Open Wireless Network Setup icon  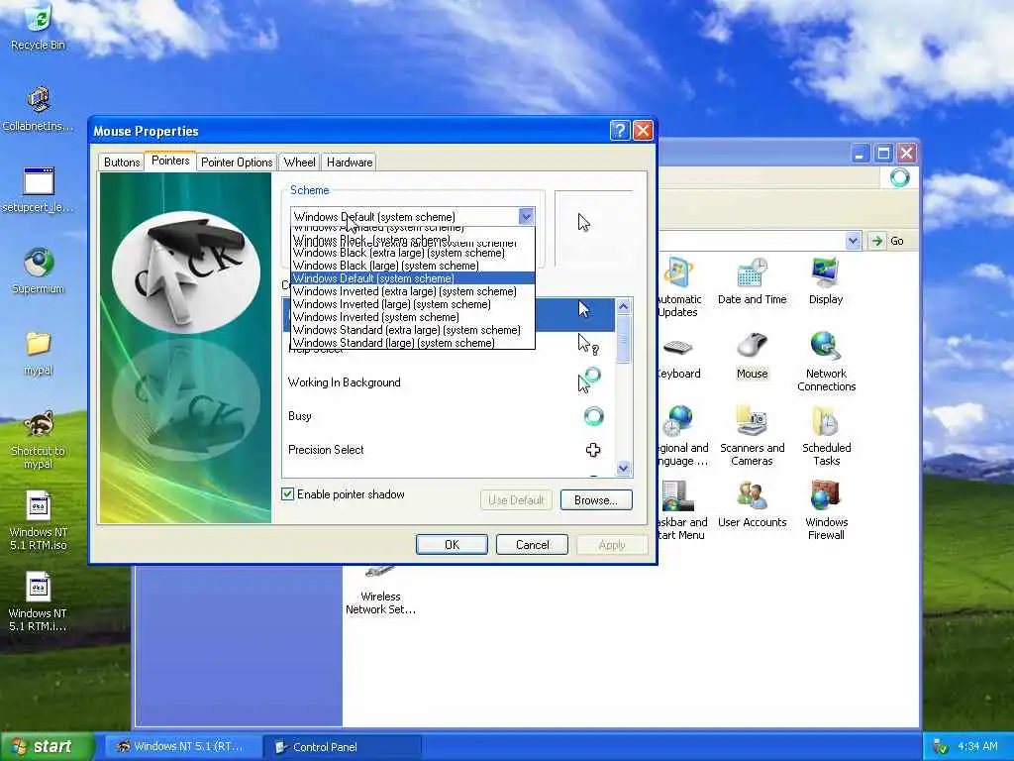click(x=380, y=593)
